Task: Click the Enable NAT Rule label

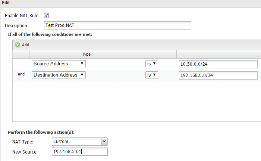Action: [x=22, y=16]
